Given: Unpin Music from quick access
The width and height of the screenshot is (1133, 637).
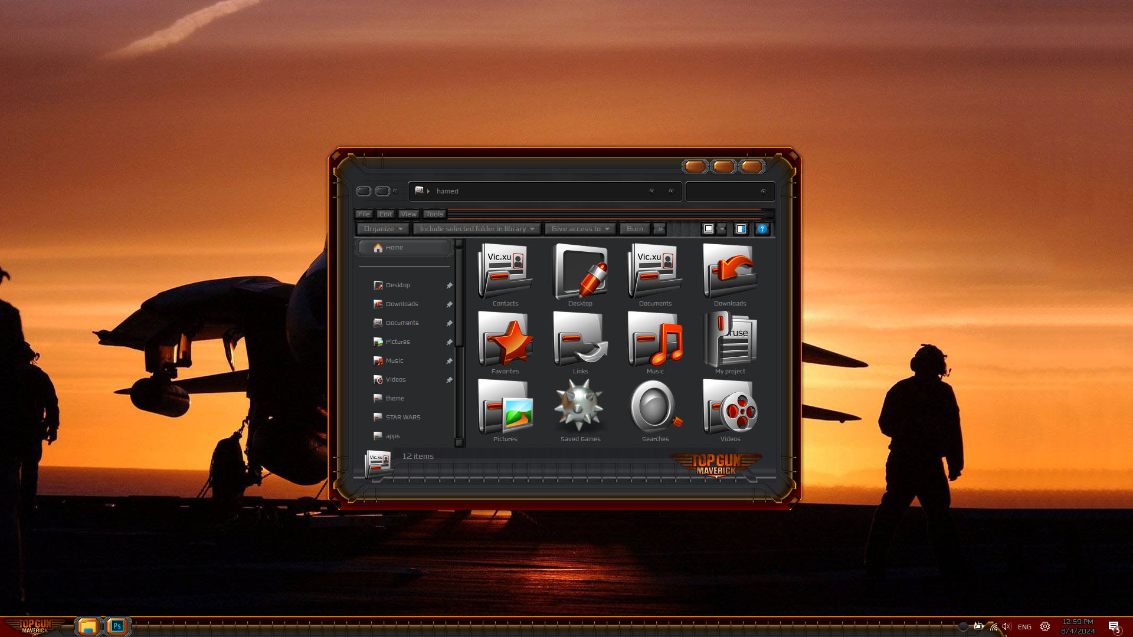Looking at the screenshot, I should coord(449,361).
